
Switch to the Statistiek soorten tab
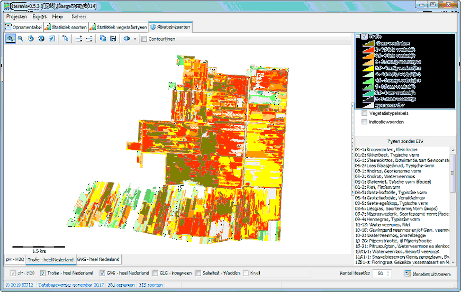tap(66, 26)
